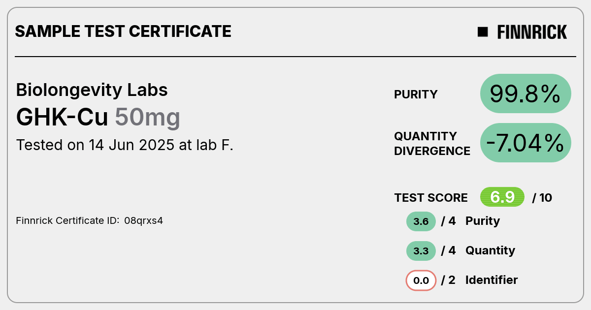Image resolution: width=591 pixels, height=310 pixels.
Task: Click the green 6.9 test score badge
Action: [x=502, y=197]
